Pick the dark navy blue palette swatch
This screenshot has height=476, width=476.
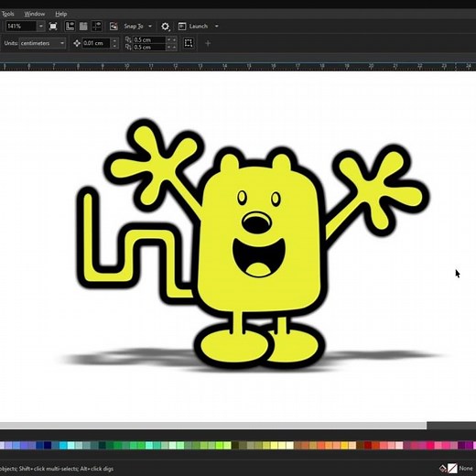coord(48,446)
